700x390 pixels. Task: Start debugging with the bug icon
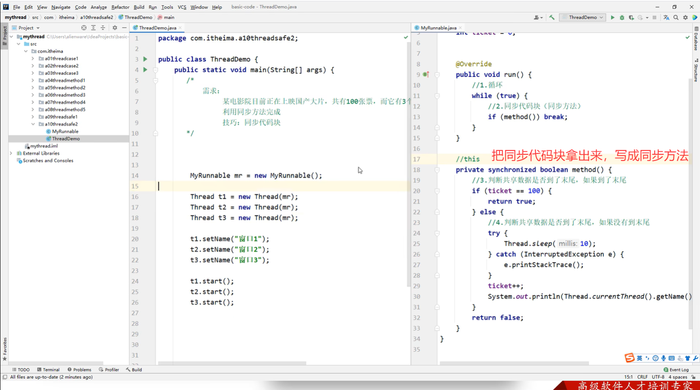click(622, 18)
